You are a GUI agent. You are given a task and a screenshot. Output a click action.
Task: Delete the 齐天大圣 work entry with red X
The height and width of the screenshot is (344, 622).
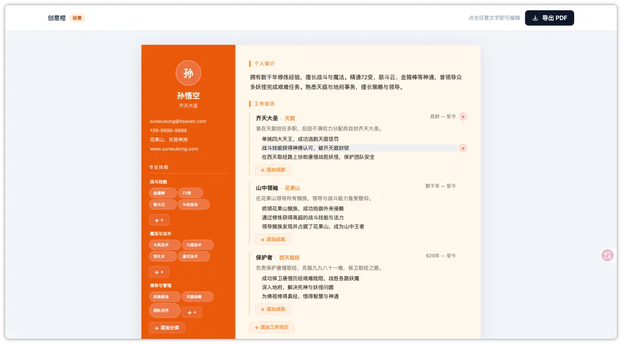tap(462, 117)
